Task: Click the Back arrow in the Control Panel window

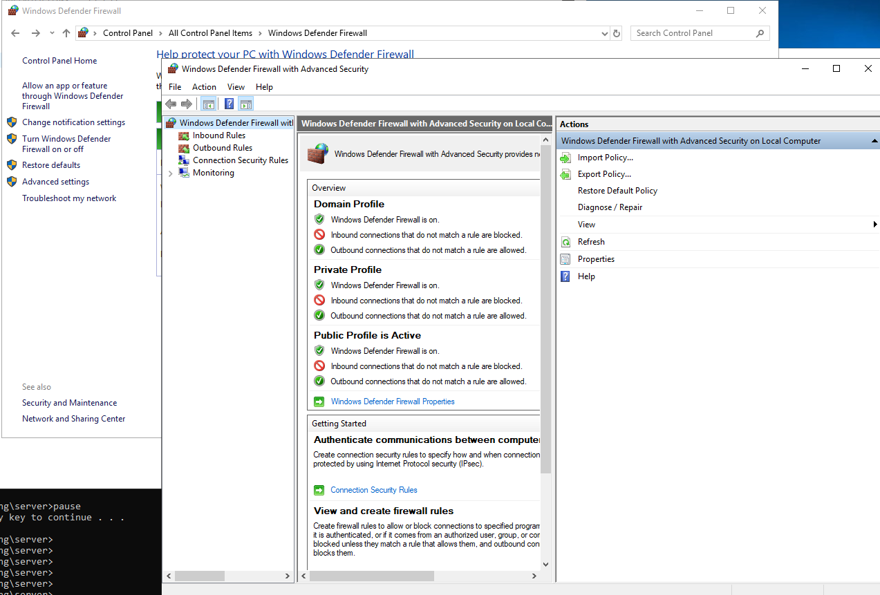Action: (x=15, y=33)
